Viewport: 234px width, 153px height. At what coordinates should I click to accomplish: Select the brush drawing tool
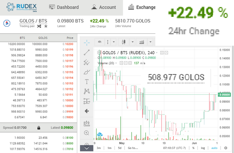click(x=87, y=72)
